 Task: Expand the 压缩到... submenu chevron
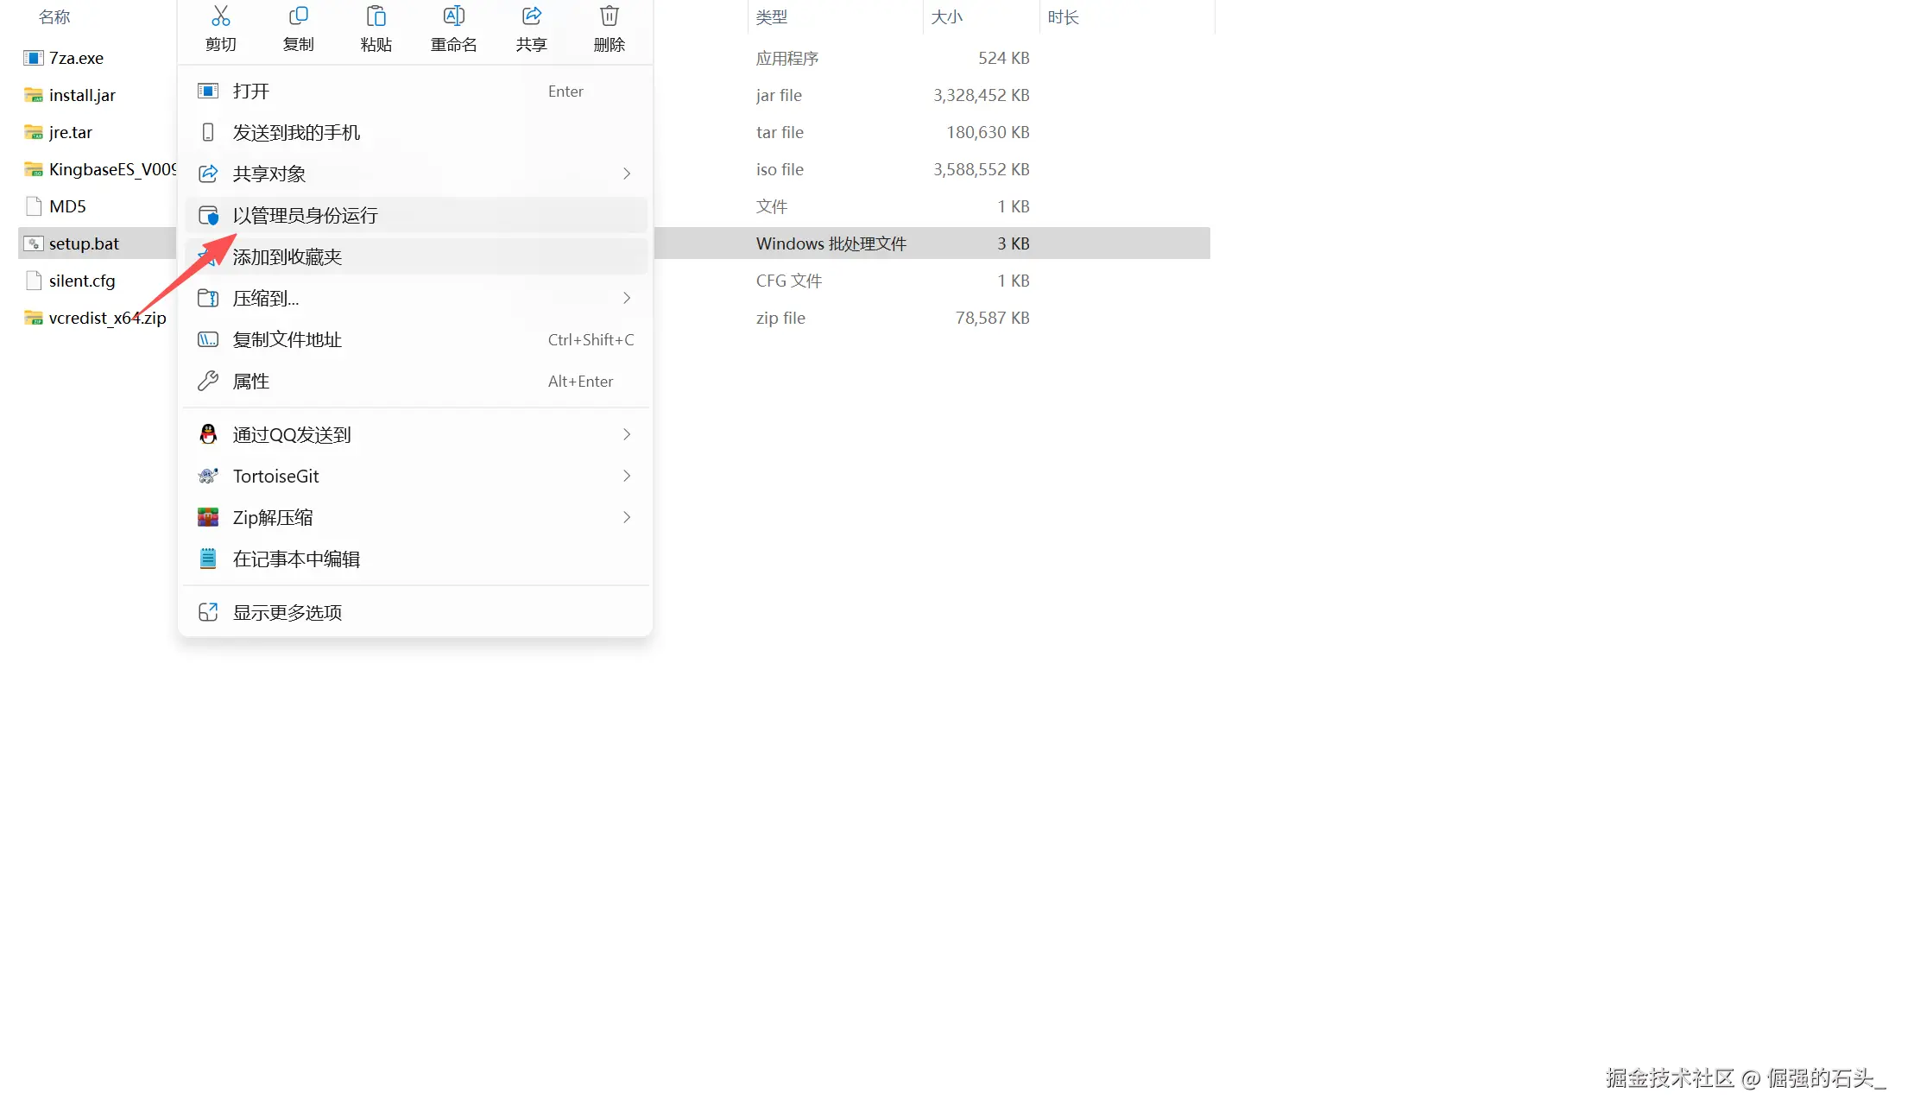627,298
